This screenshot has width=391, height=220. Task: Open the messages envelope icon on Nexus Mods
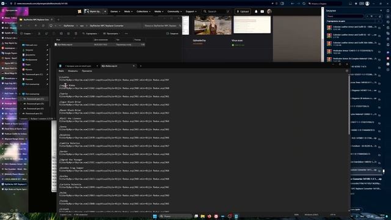tap(262, 12)
